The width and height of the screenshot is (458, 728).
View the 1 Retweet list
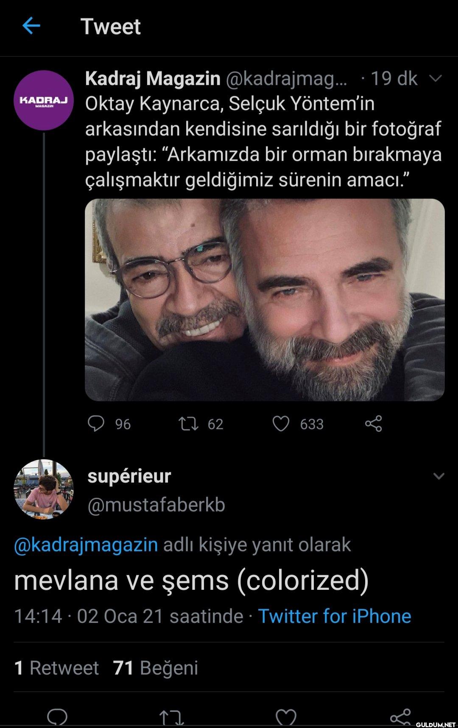(x=56, y=668)
